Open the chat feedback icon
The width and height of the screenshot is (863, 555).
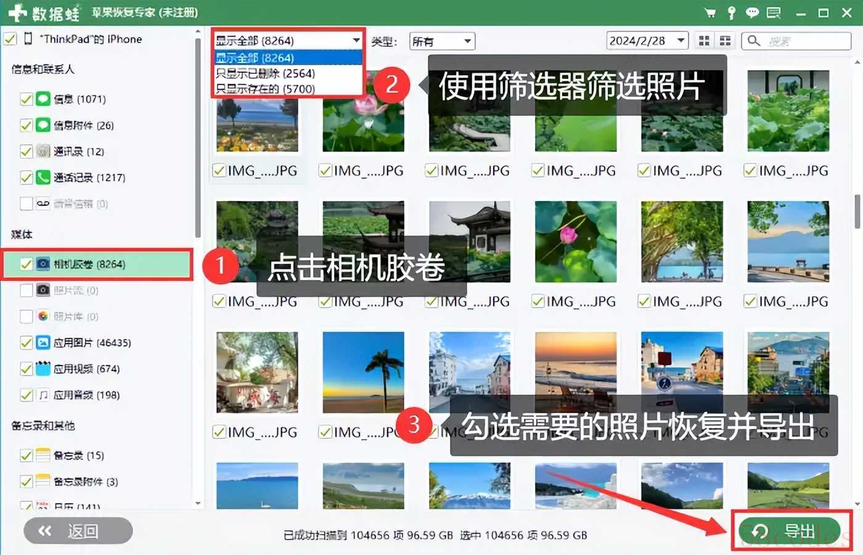click(x=752, y=13)
